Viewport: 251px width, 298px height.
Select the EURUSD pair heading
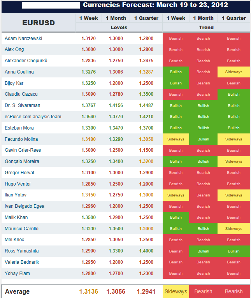pyautogui.click(x=39, y=23)
